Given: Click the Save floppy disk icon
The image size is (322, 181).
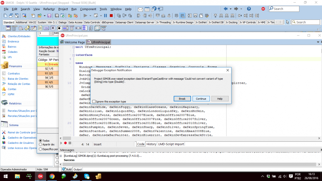Looking at the screenshot, I should click(x=49, y=16).
